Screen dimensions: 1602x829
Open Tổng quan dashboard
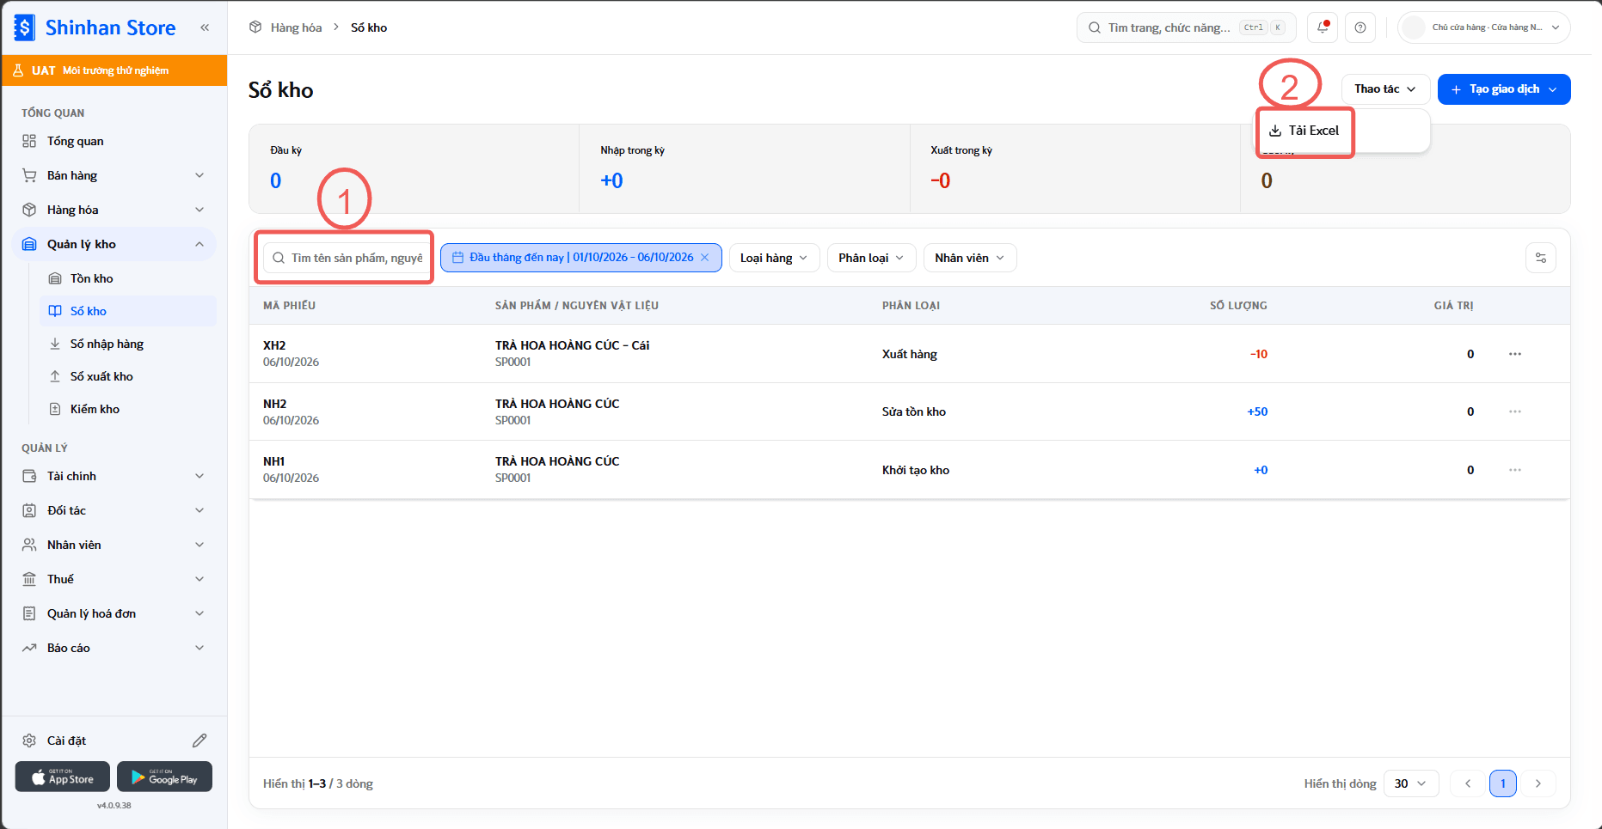click(114, 141)
